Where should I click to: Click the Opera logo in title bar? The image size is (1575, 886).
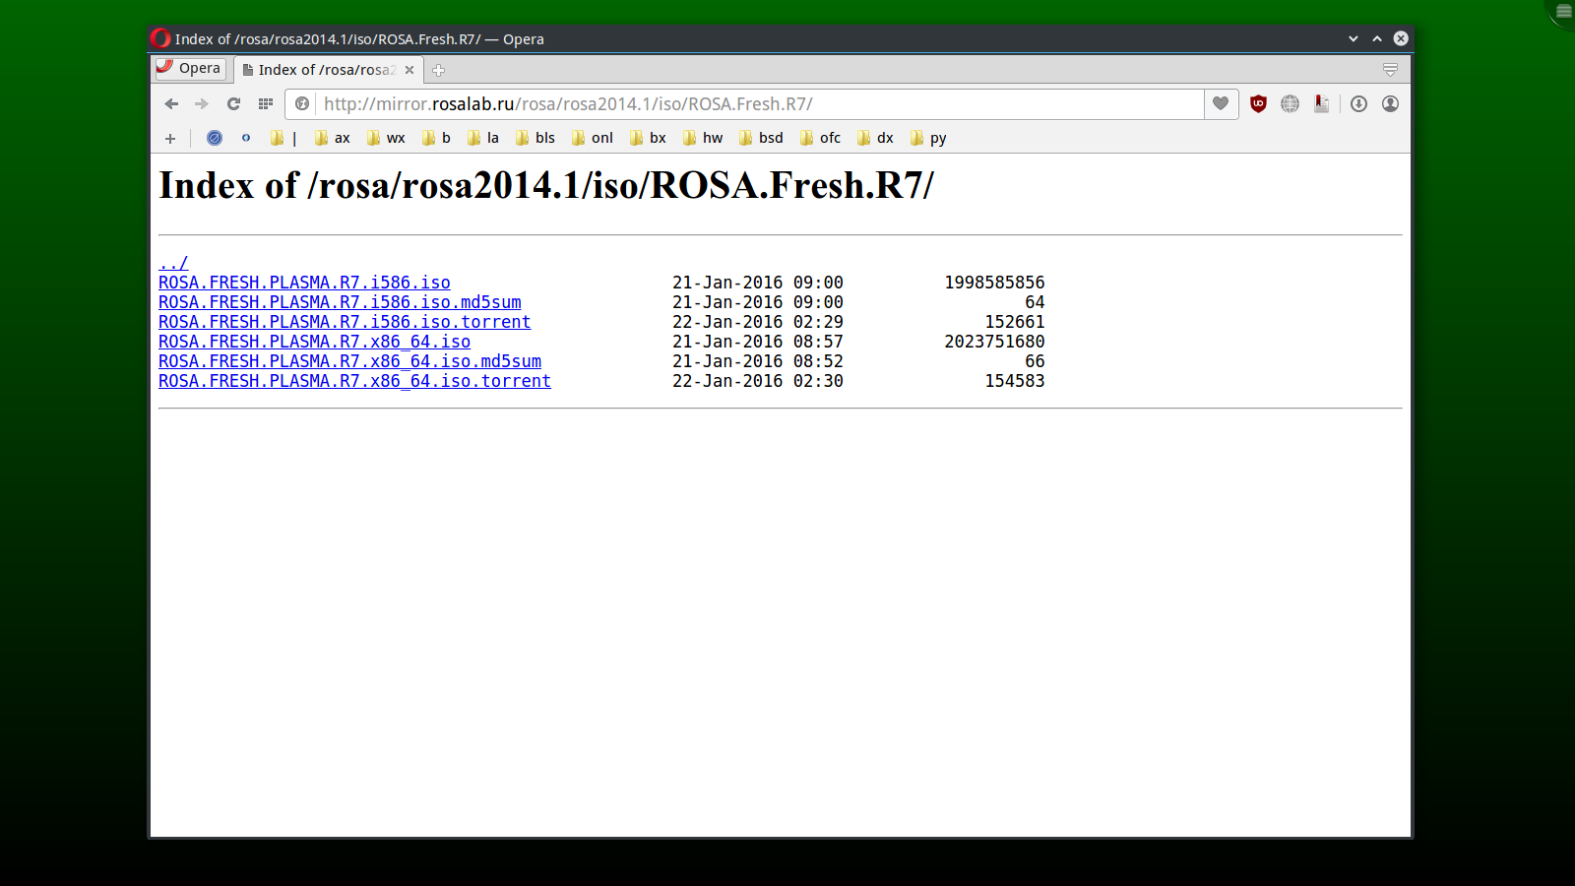(x=160, y=38)
